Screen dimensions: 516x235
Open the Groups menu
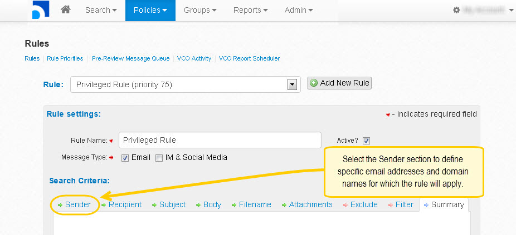coord(199,10)
